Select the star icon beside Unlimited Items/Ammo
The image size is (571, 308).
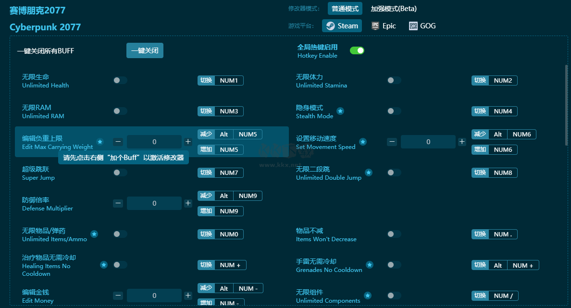coord(94,234)
